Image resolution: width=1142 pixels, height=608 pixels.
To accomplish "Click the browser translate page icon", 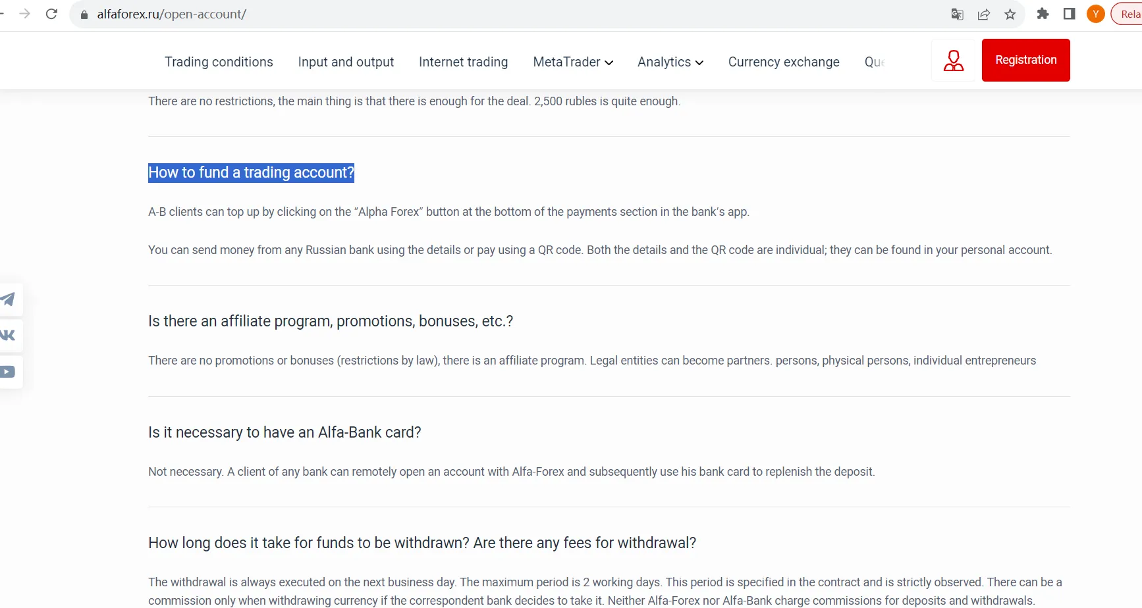I will coord(958,14).
